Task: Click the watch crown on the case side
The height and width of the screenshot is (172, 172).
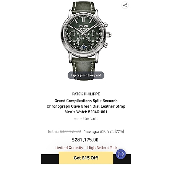Action: pos(109,34)
